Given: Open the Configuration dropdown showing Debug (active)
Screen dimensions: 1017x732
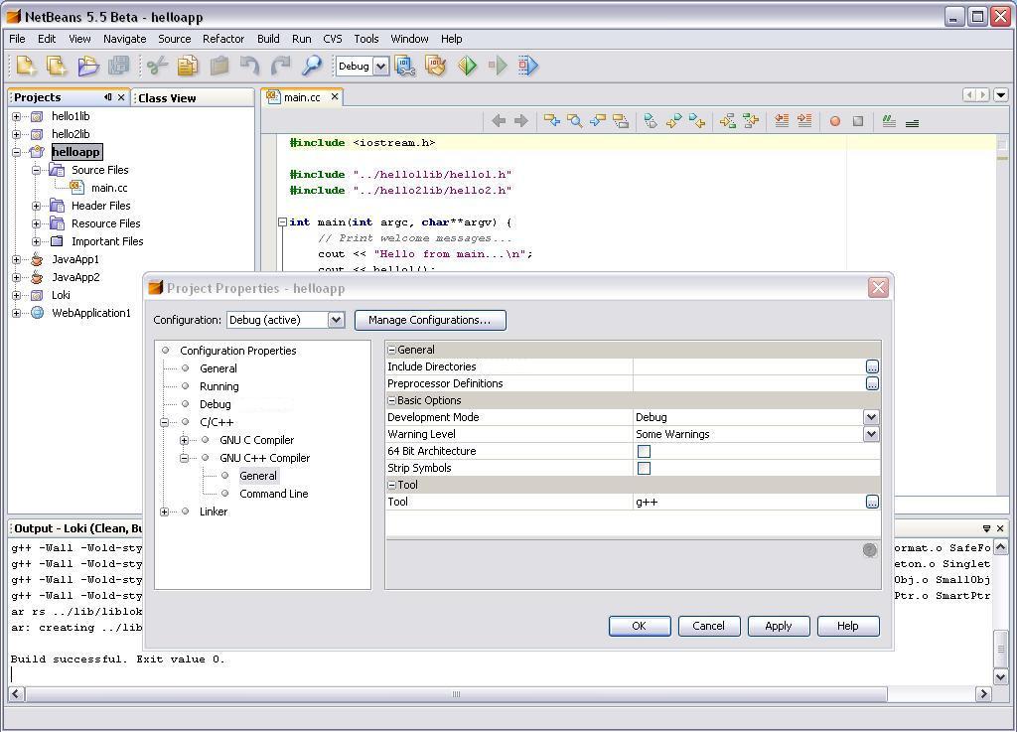Looking at the screenshot, I should 336,320.
